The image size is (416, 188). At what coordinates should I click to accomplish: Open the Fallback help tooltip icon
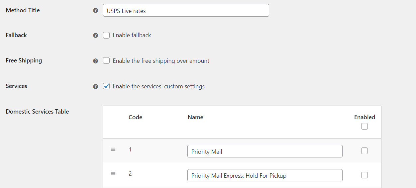[x=96, y=35]
